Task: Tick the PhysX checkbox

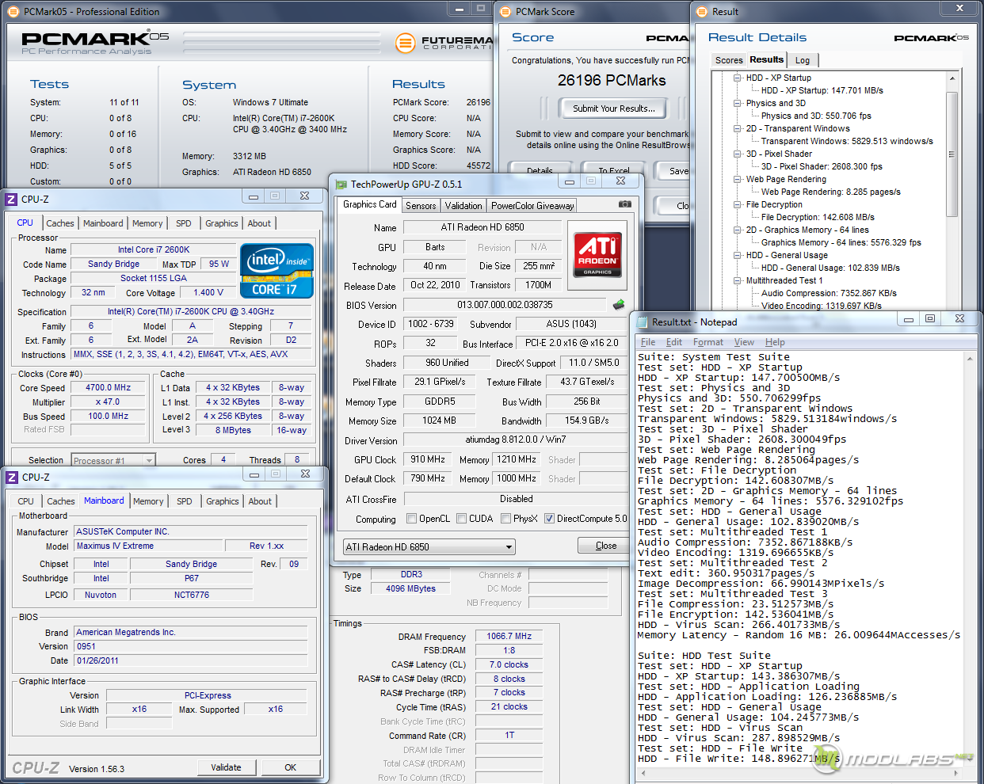Action: click(x=505, y=519)
